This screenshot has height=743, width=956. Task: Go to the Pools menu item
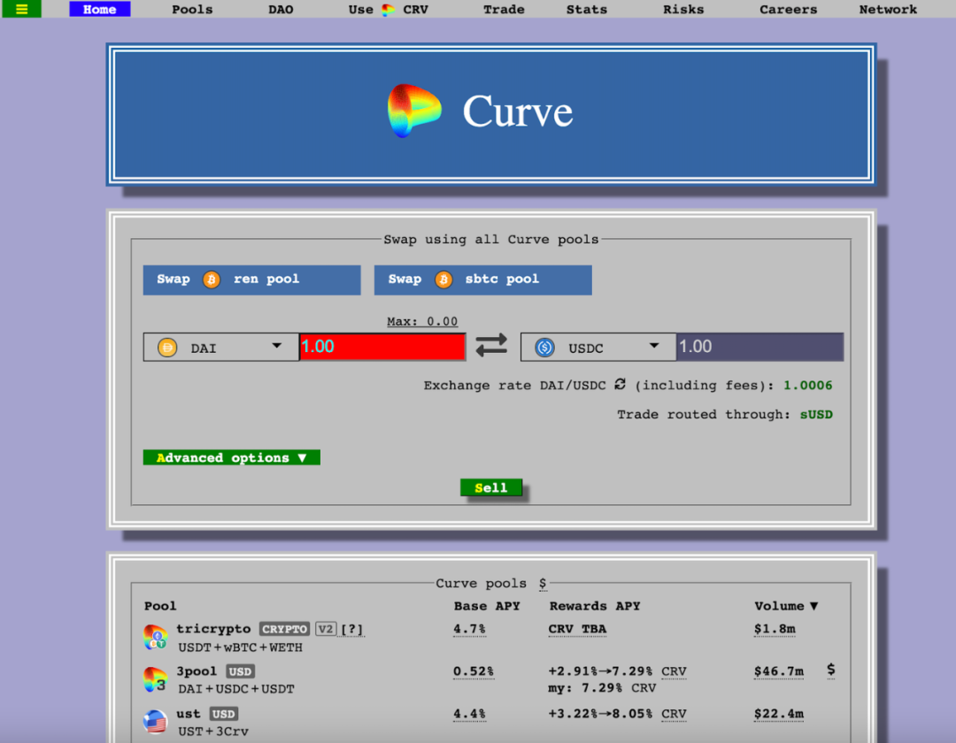tap(192, 10)
